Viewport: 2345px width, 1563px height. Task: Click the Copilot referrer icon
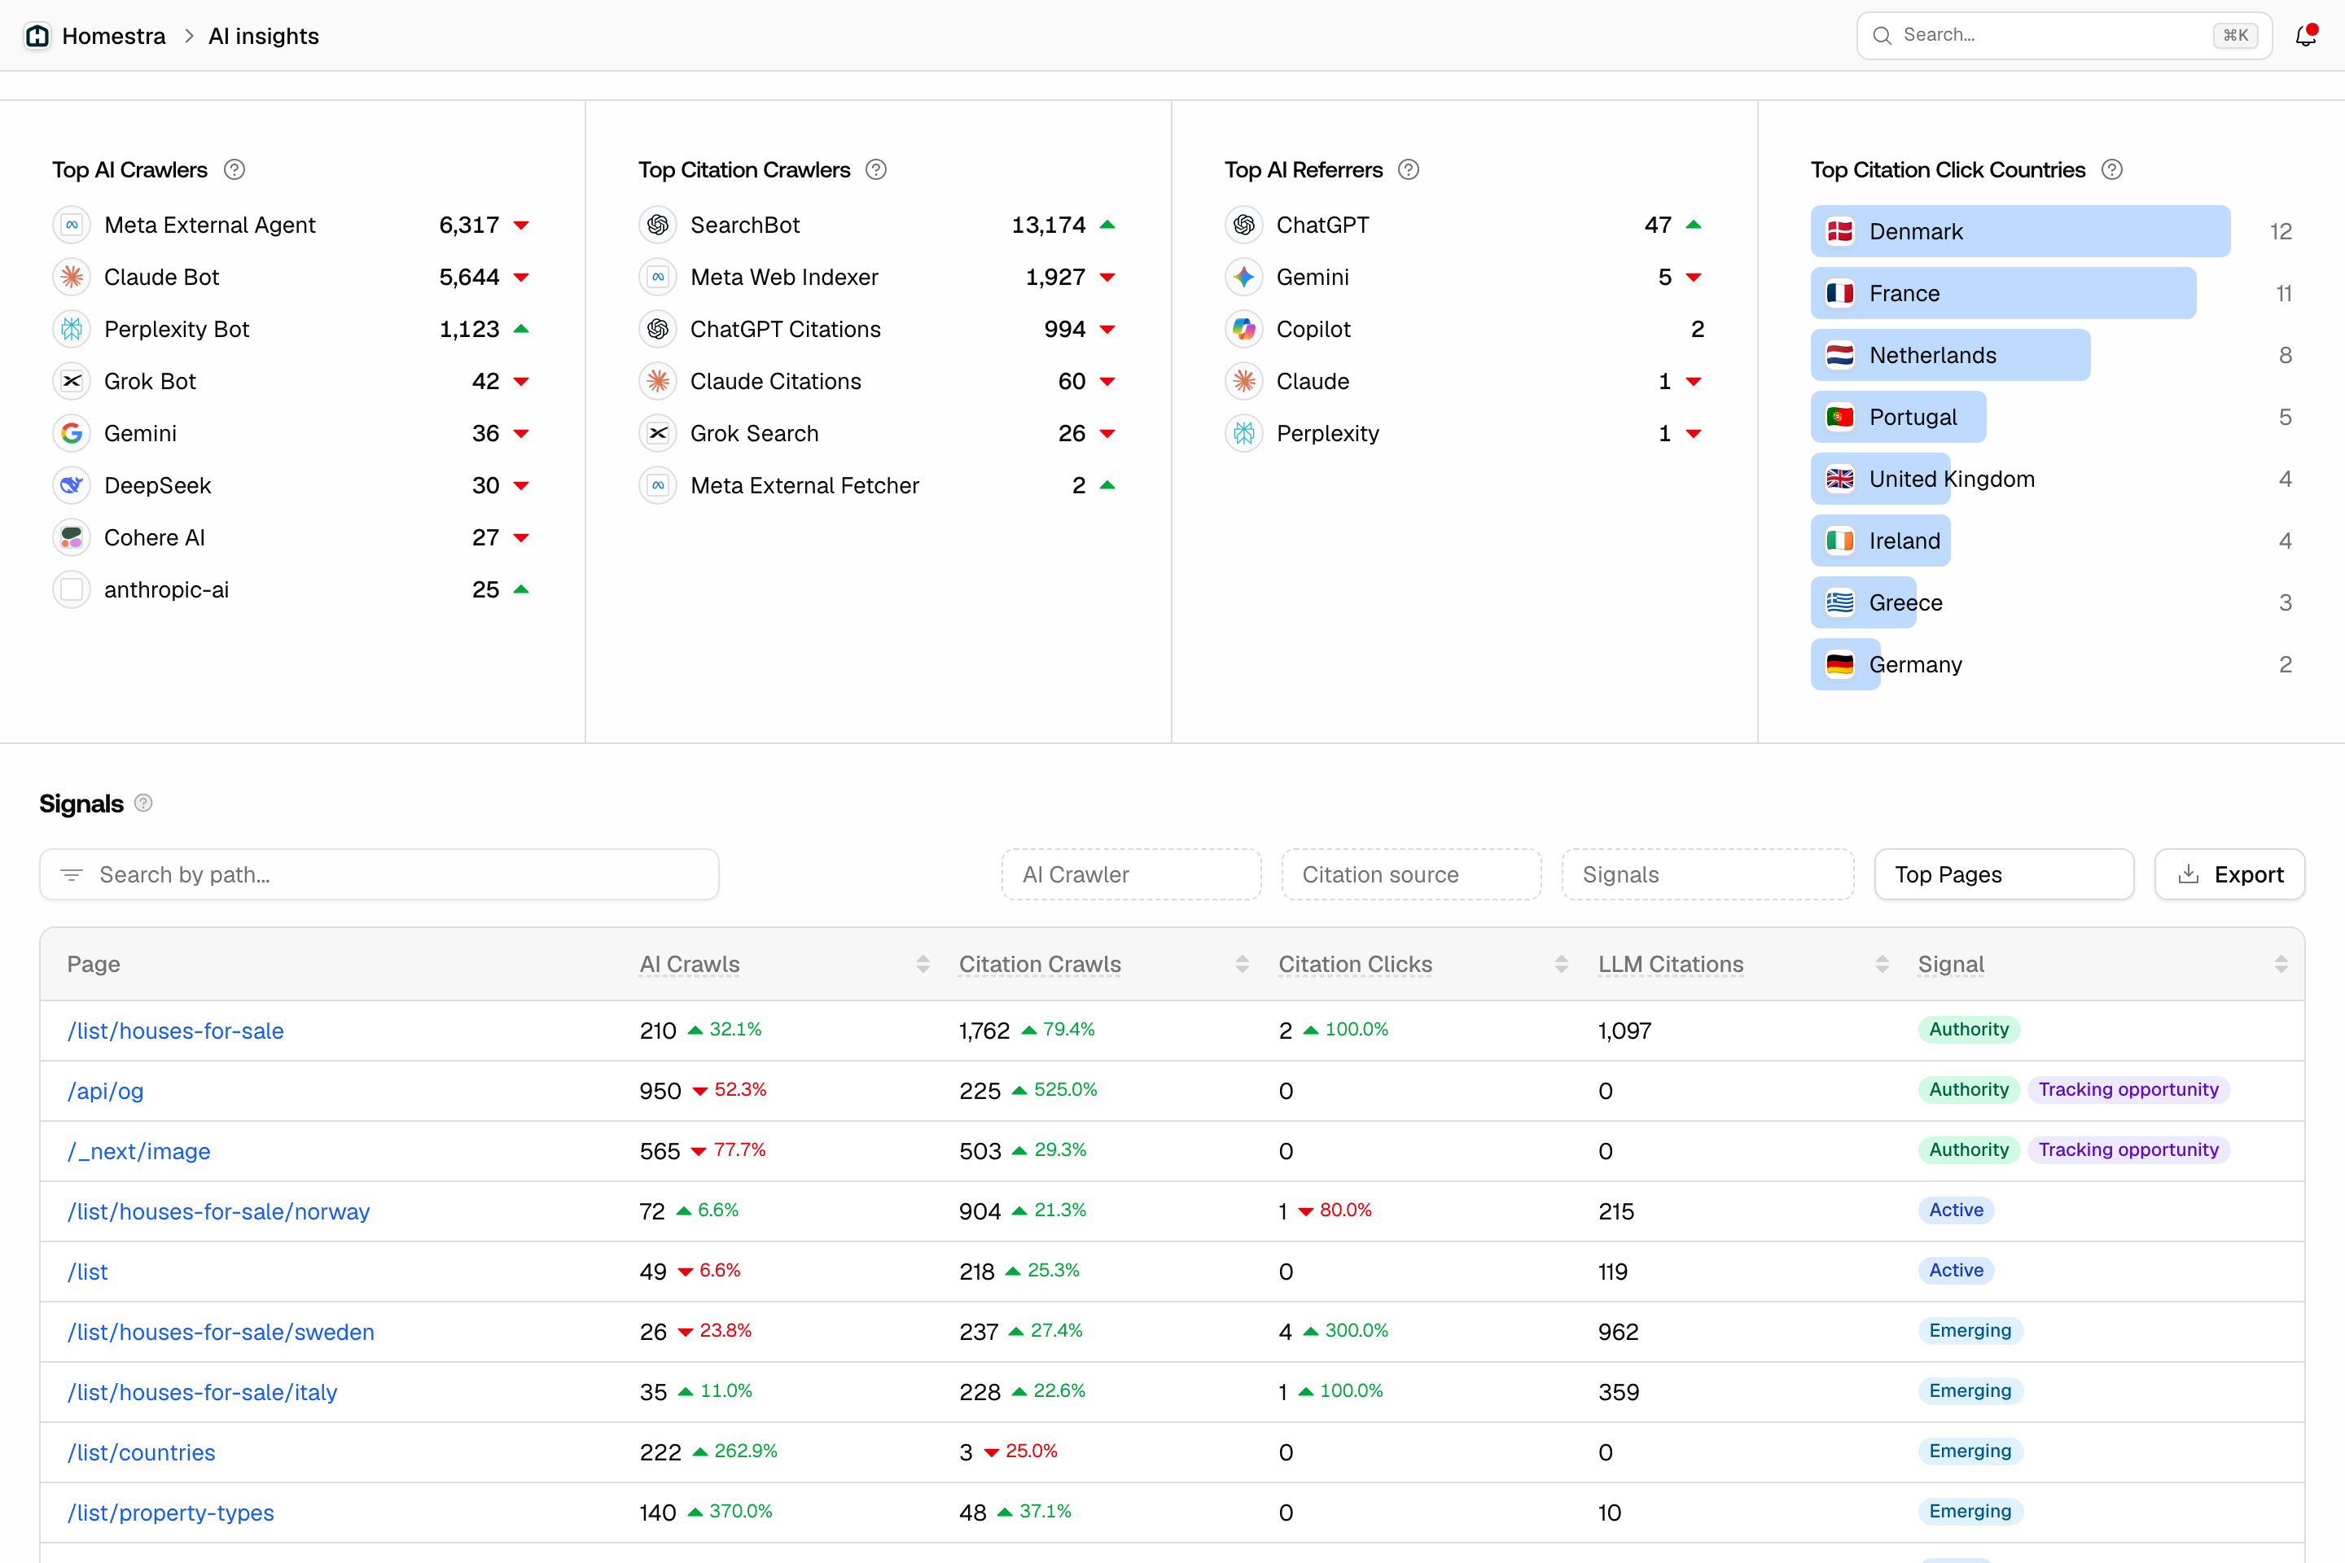[1244, 329]
